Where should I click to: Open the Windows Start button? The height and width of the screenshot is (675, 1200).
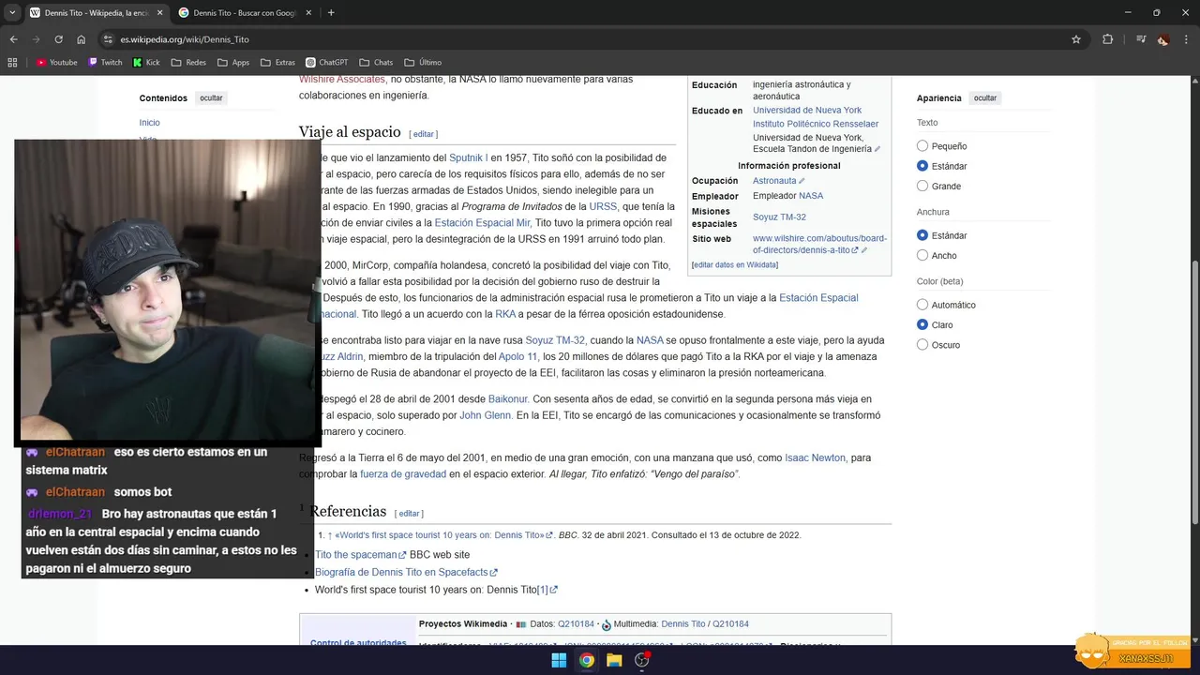(559, 660)
